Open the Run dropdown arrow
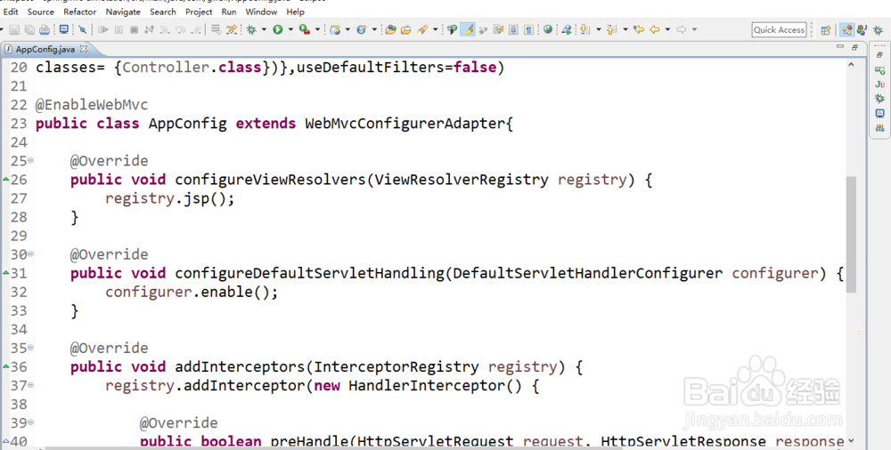 coord(290,29)
